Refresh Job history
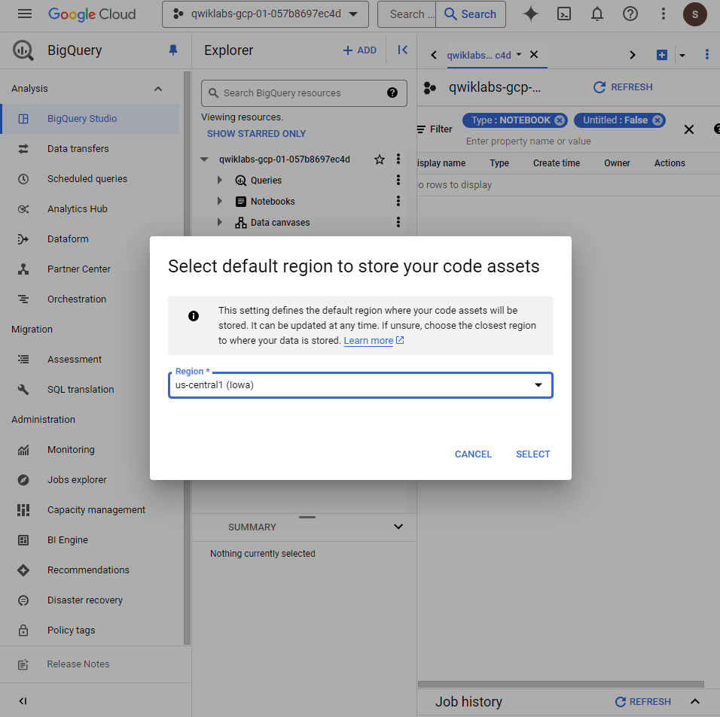 coord(643,701)
